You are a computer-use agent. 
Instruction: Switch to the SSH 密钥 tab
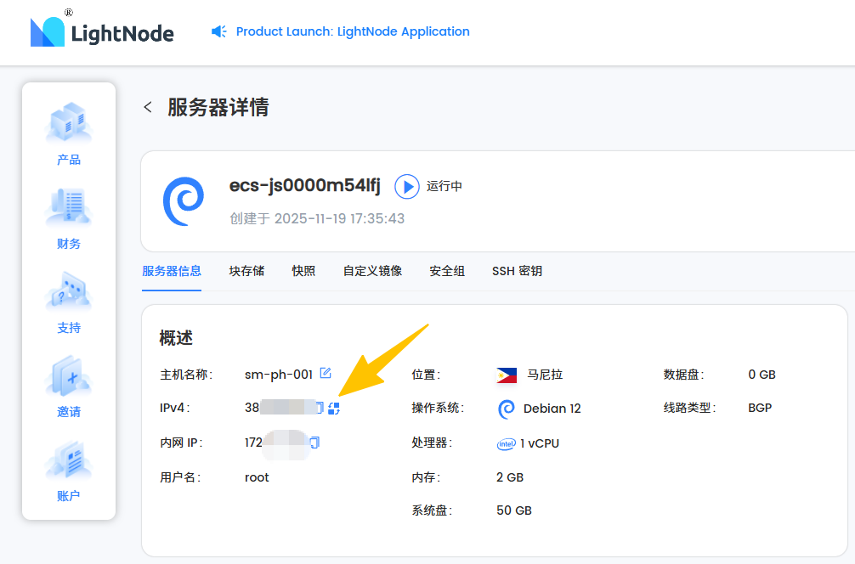(x=517, y=271)
